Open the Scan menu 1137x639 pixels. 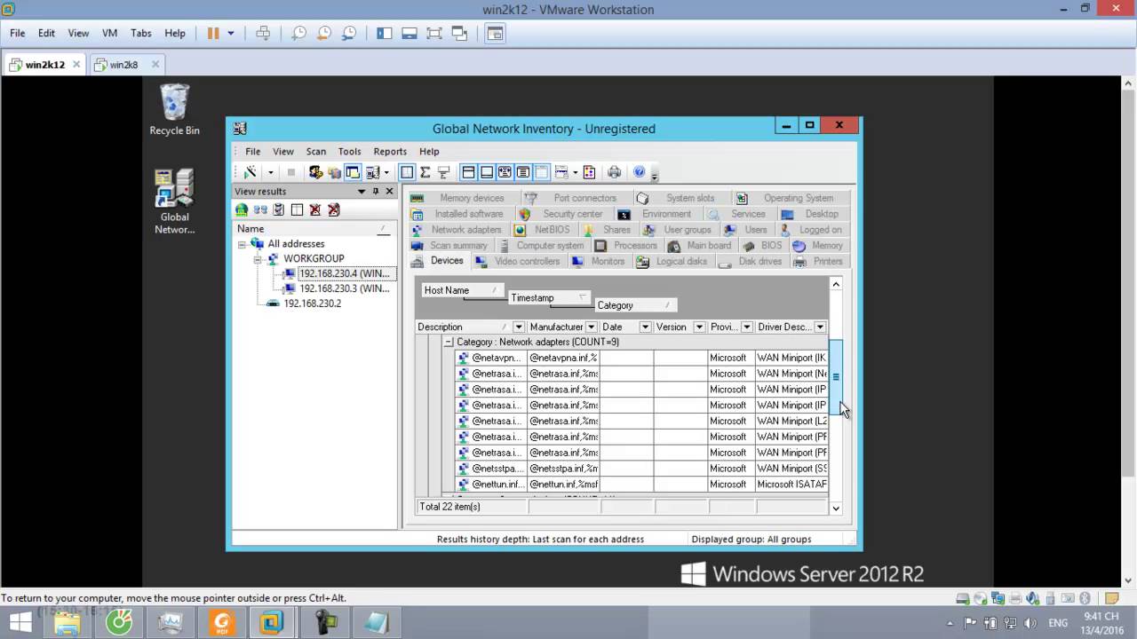pyautogui.click(x=316, y=151)
